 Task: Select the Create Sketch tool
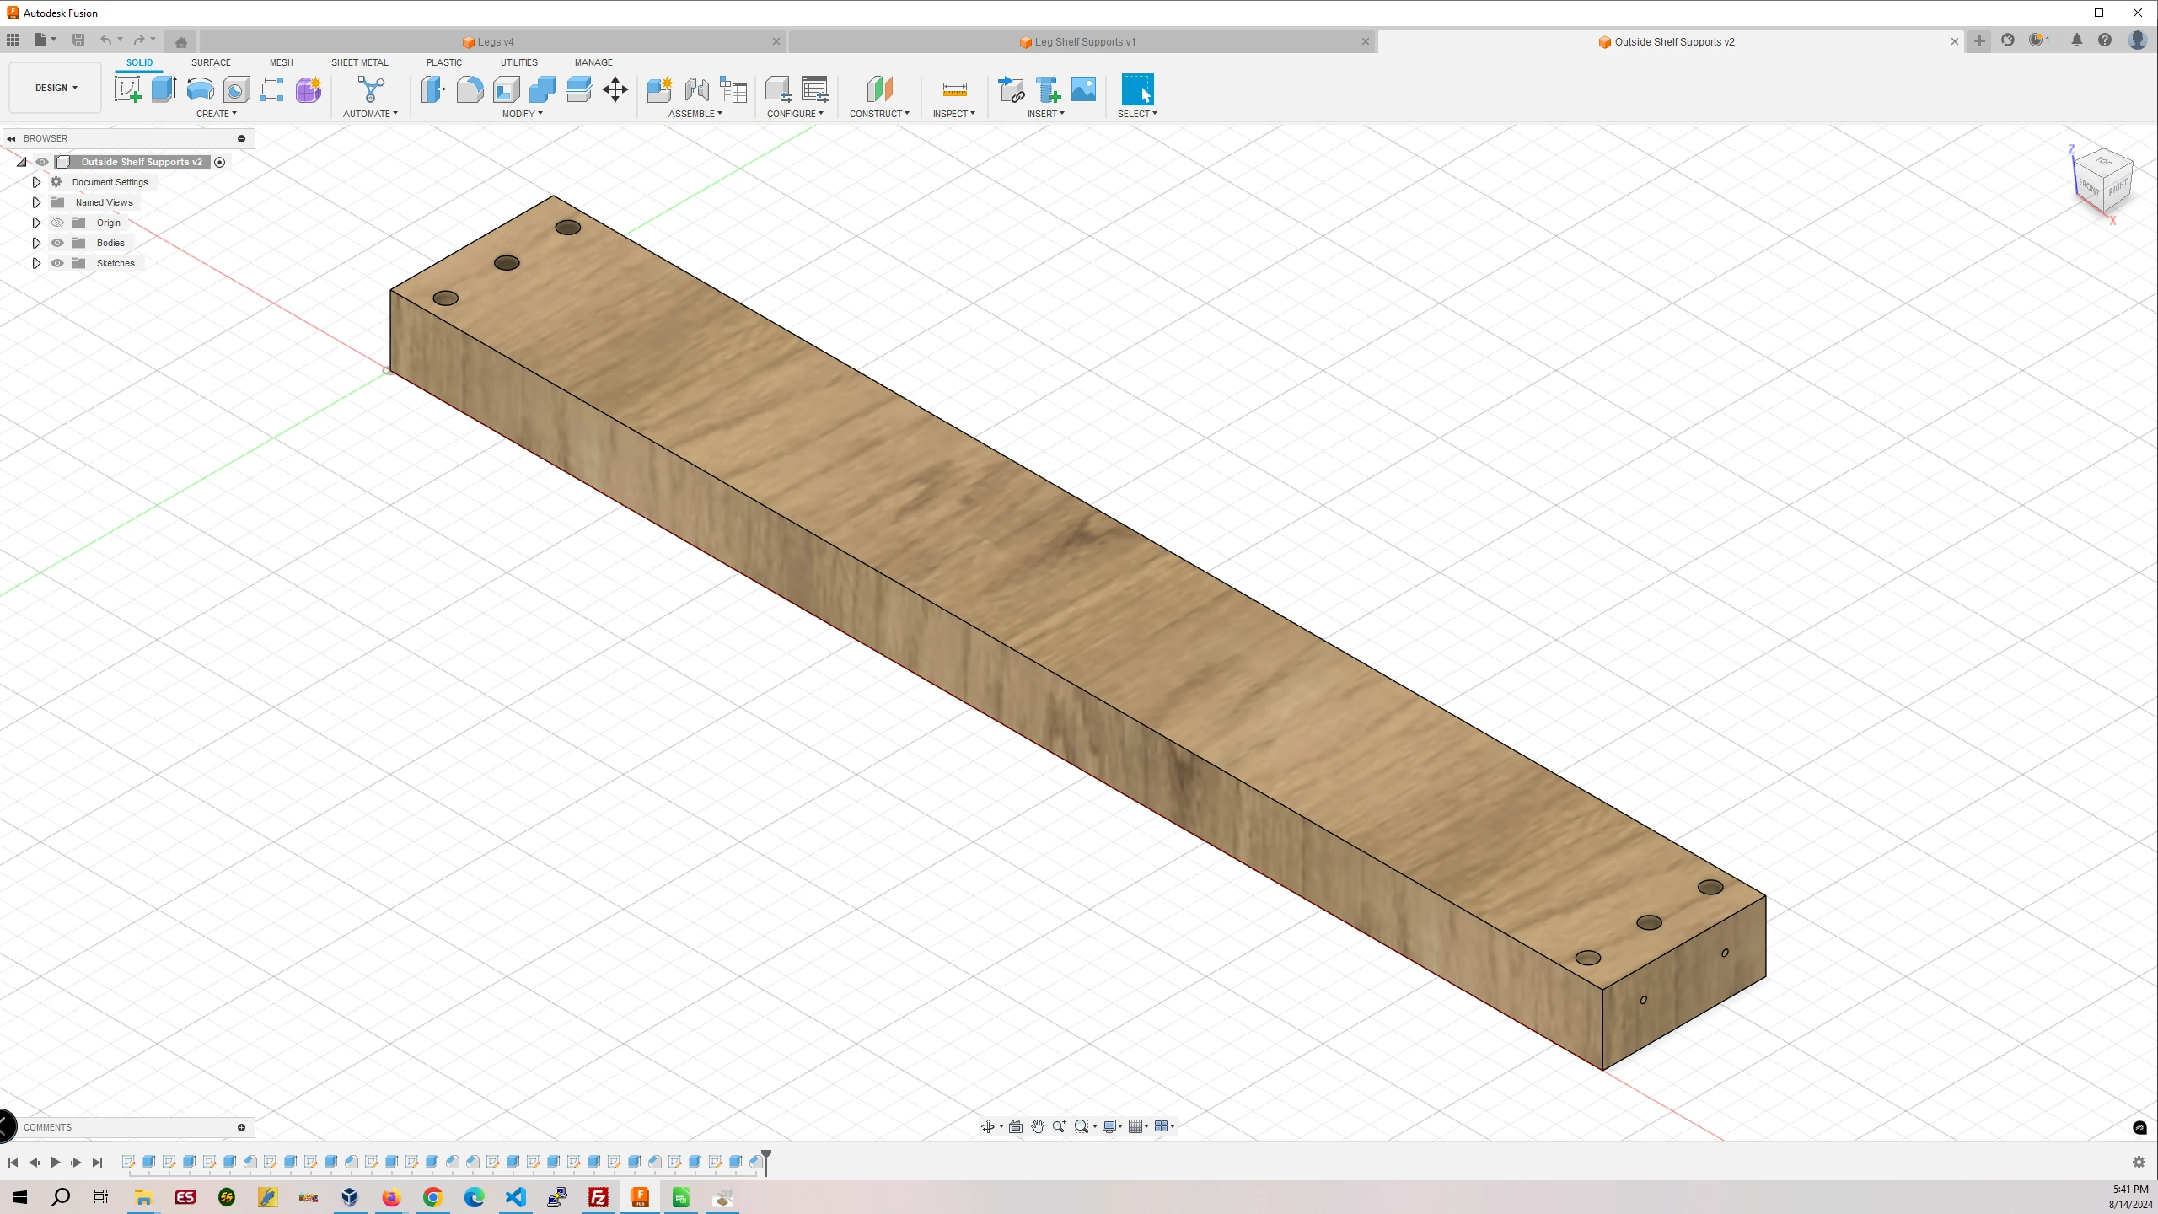[x=128, y=89]
